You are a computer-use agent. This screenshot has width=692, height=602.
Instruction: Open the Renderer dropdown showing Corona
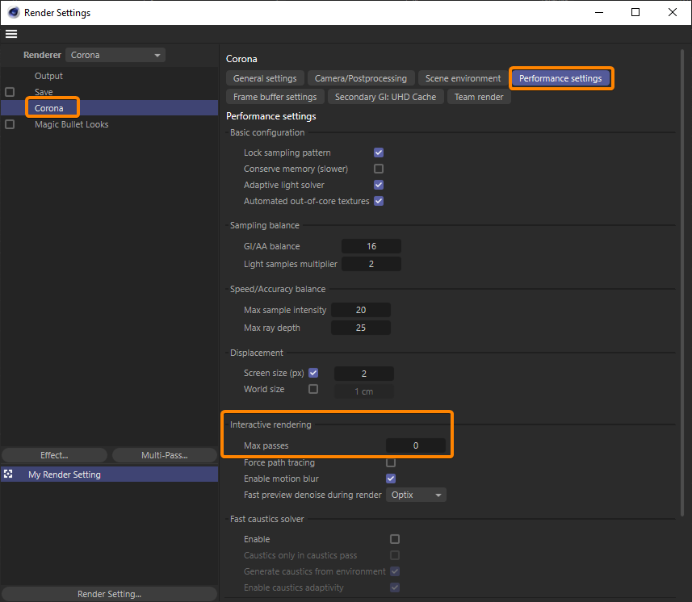coord(115,55)
